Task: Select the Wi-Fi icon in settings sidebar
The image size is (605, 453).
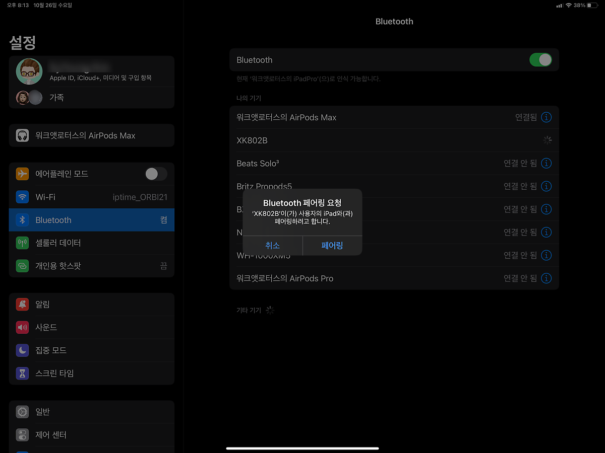Action: (22, 197)
